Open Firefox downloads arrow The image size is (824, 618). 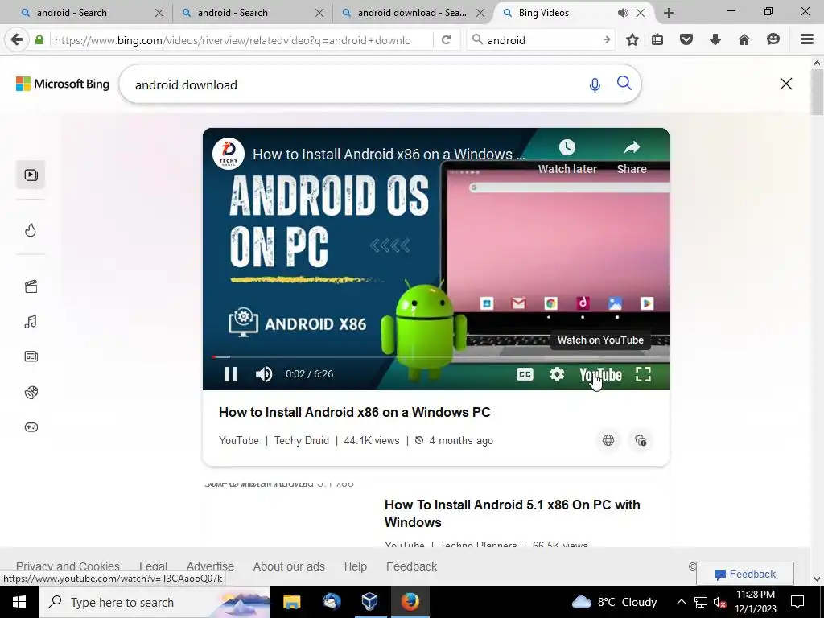point(715,40)
